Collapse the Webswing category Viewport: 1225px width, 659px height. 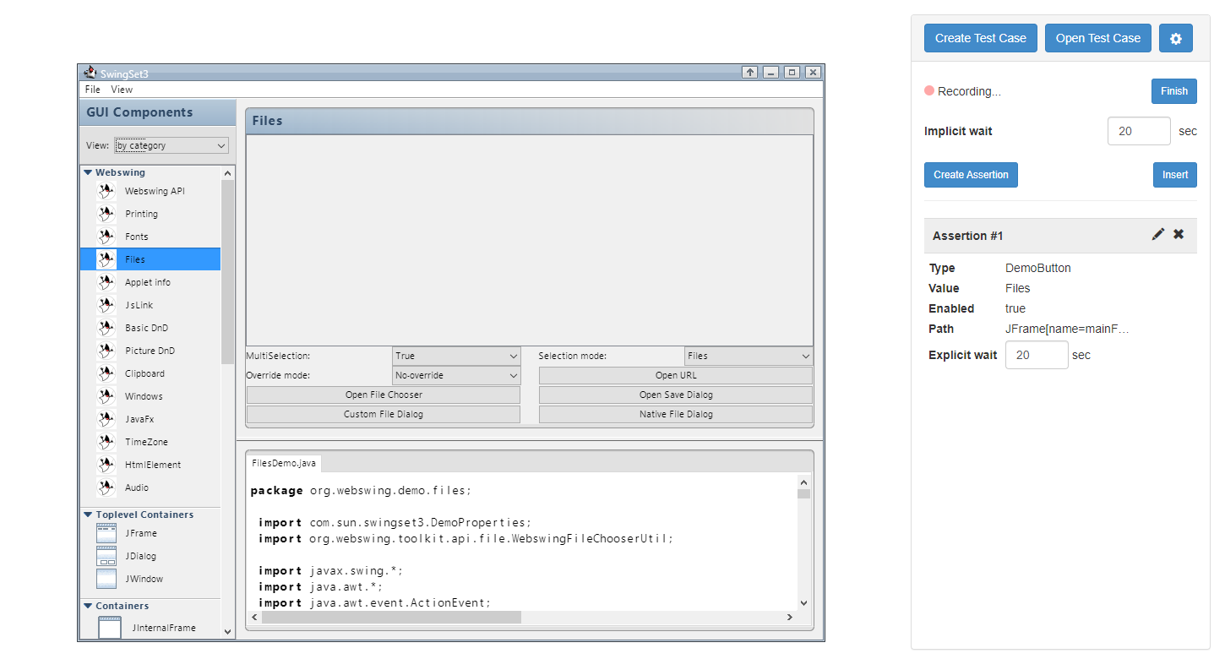tap(88, 172)
